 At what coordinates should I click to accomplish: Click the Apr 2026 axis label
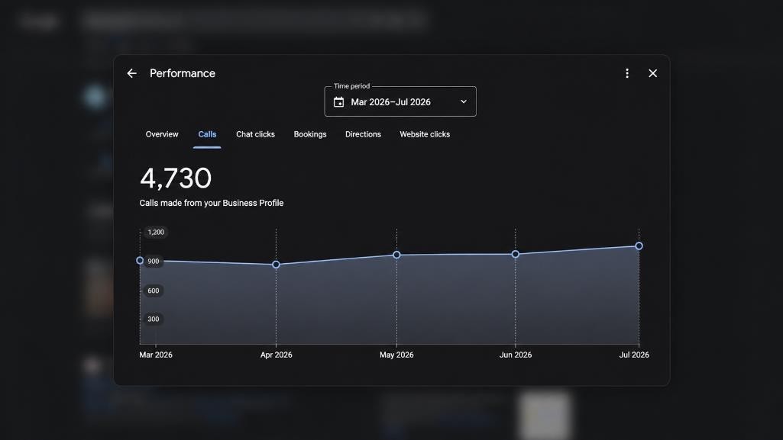pos(276,355)
